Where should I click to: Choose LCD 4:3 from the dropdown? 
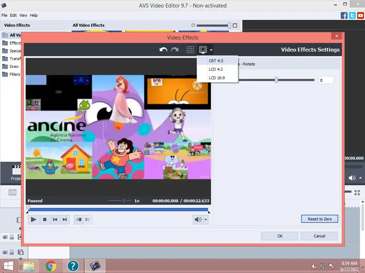point(217,69)
